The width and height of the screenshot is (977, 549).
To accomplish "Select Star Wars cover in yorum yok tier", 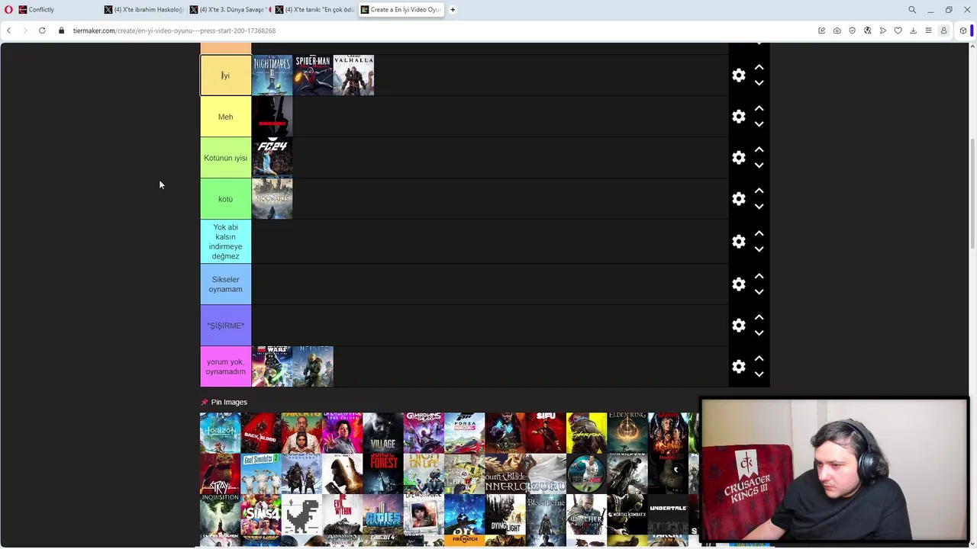I will (x=272, y=367).
